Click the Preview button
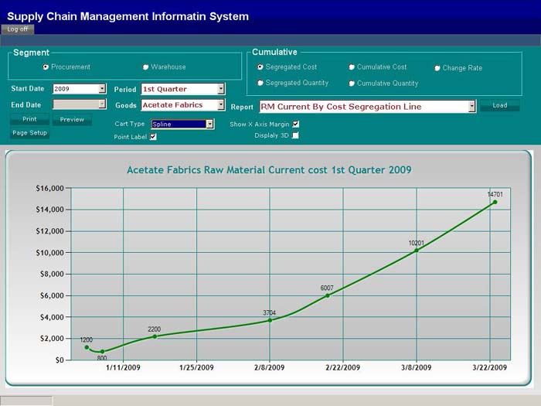This screenshot has height=406, width=541. point(72,119)
